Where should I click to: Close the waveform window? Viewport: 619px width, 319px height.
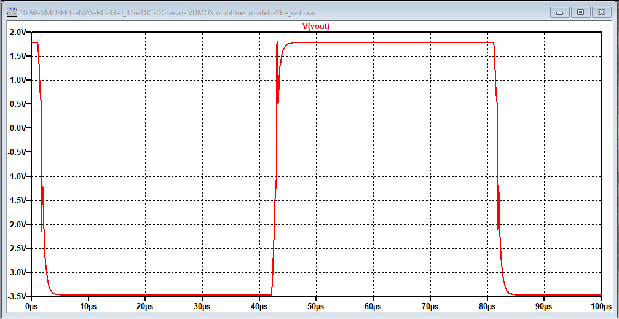coord(602,12)
